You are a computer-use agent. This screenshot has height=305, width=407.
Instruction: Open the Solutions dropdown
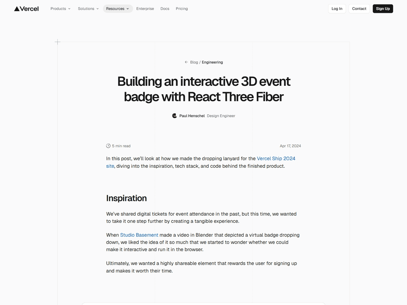pos(88,9)
